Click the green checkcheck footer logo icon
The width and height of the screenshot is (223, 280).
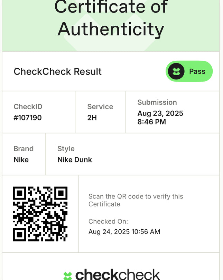68,276
